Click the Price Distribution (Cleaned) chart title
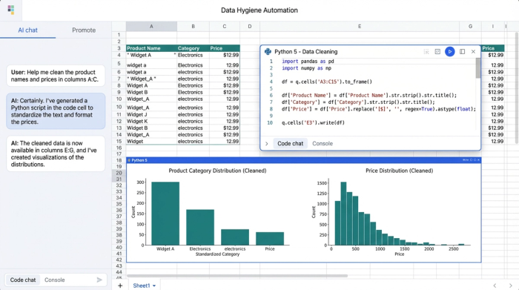Viewport: 519px width, 290px height. (399, 171)
